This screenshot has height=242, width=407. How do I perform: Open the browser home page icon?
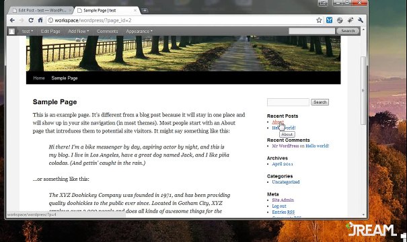pyautogui.click(x=40, y=20)
